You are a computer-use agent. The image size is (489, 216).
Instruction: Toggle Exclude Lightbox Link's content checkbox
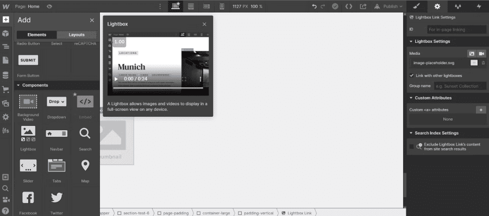(x=411, y=147)
